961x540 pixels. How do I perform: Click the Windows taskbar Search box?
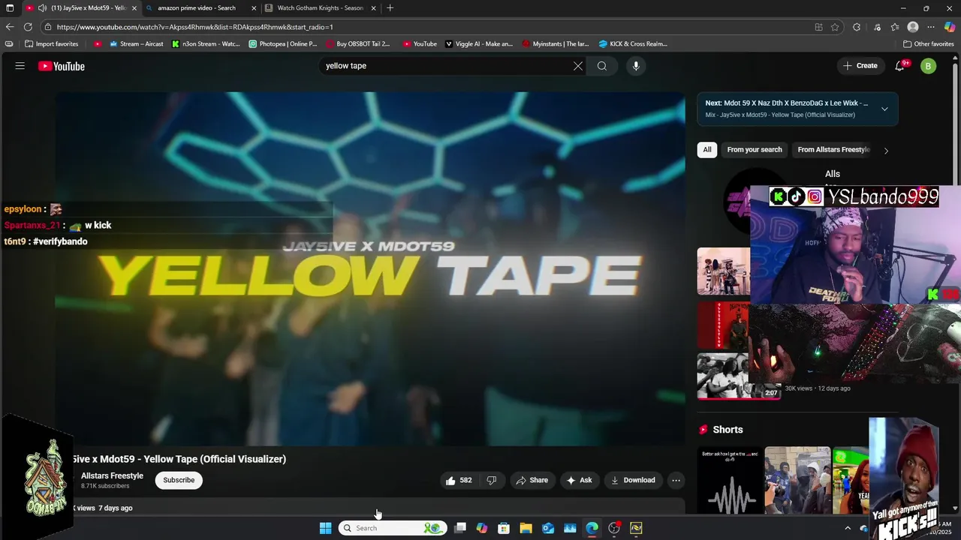(392, 528)
